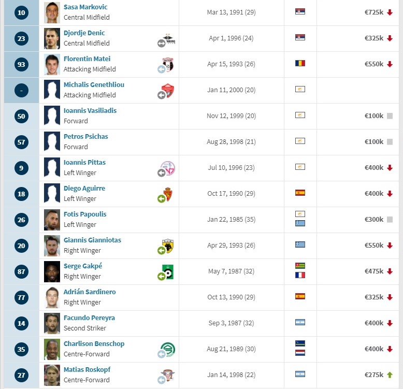Click Serge Gakpé's portrait thumbnail
Viewport: 403px width, 389px height.
click(x=52, y=271)
